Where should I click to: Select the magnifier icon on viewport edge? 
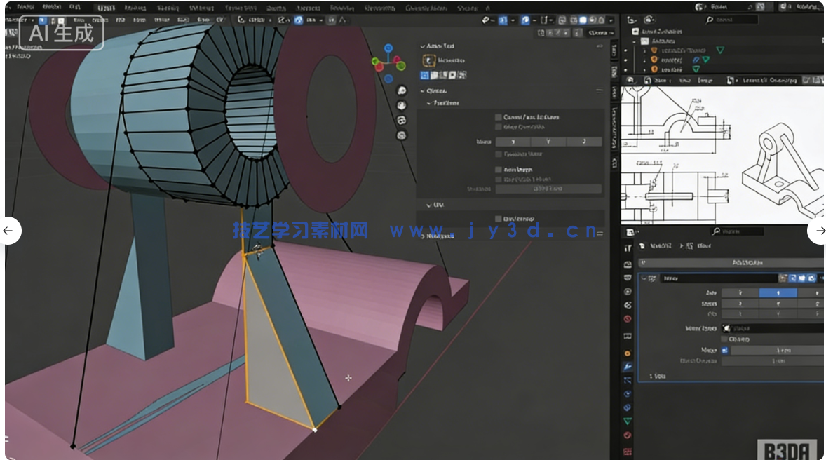tap(401, 91)
